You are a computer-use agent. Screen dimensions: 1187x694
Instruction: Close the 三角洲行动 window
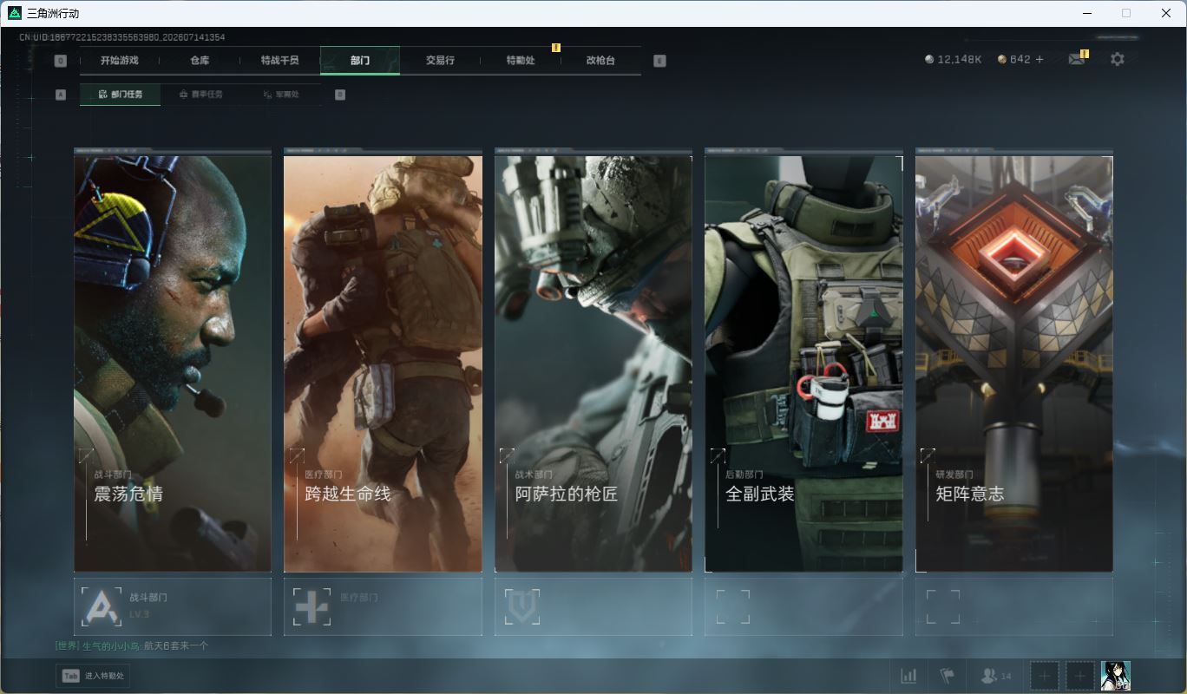tap(1166, 13)
